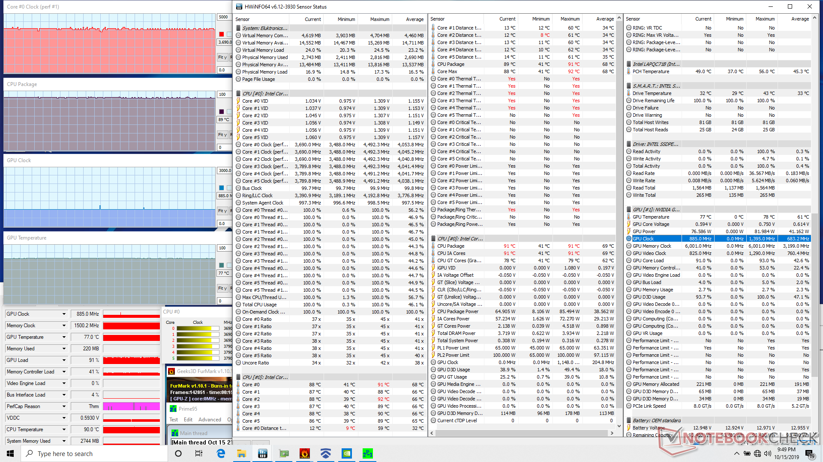Click the sensor icon next to Bus Clock
Viewport: 823px width, 462px height.
238,188
